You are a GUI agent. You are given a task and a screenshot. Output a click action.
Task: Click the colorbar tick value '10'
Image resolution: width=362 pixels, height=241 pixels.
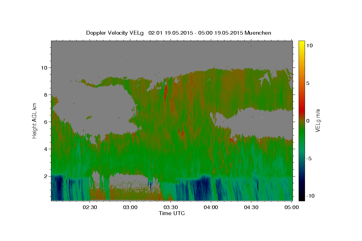310,45
